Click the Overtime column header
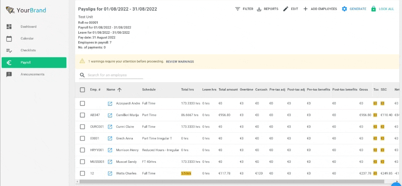Viewport: 402px width, 186px height. [247, 90]
